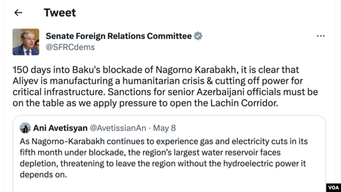Open Ani Avetisyan's small avatar
The width and height of the screenshot is (341, 192).
(25, 128)
